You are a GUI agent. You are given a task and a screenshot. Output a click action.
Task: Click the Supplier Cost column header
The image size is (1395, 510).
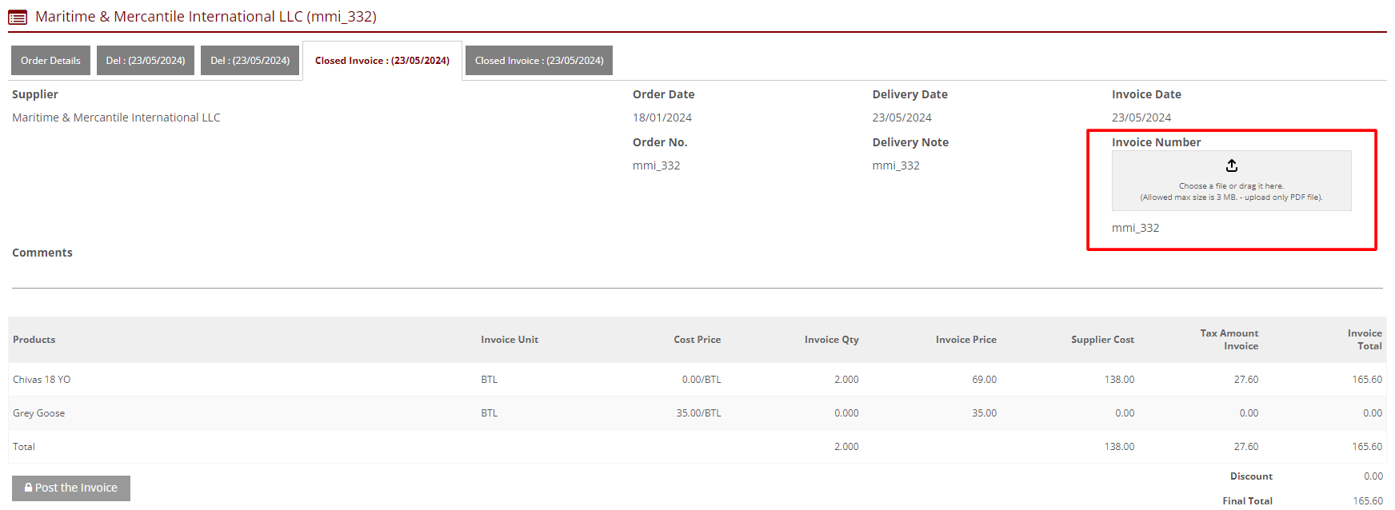click(1101, 340)
